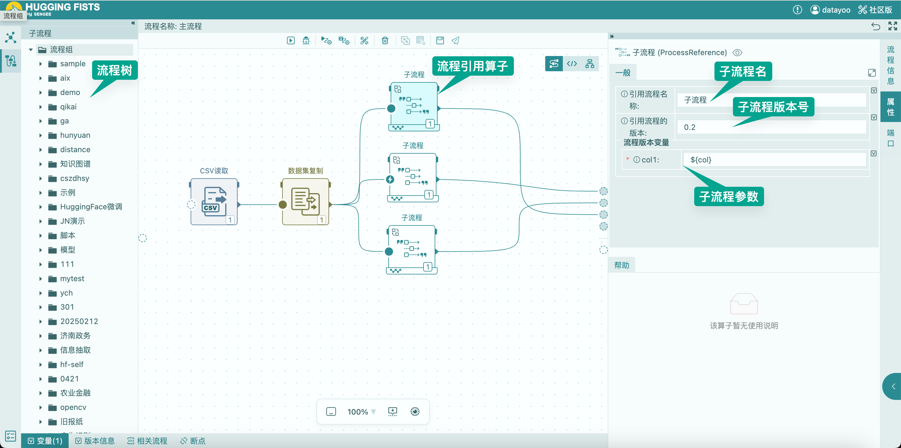Open the 版本信息 bottom tab

point(95,441)
